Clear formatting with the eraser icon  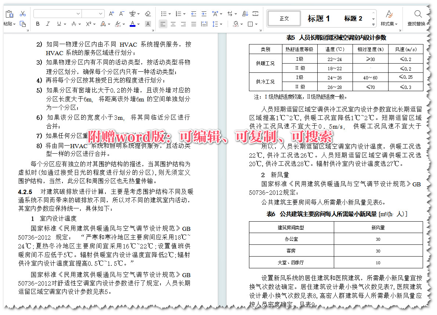pos(147,13)
